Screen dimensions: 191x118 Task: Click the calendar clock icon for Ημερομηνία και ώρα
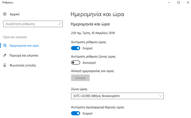[5, 45]
